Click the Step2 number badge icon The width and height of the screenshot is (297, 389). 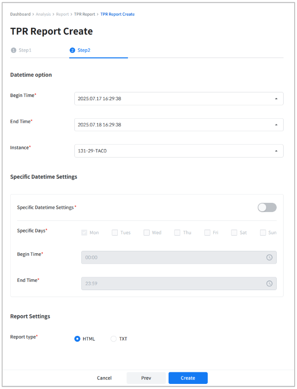click(x=72, y=50)
